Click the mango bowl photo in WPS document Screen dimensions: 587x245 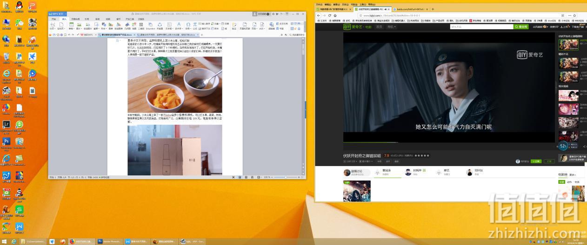tap(174, 84)
